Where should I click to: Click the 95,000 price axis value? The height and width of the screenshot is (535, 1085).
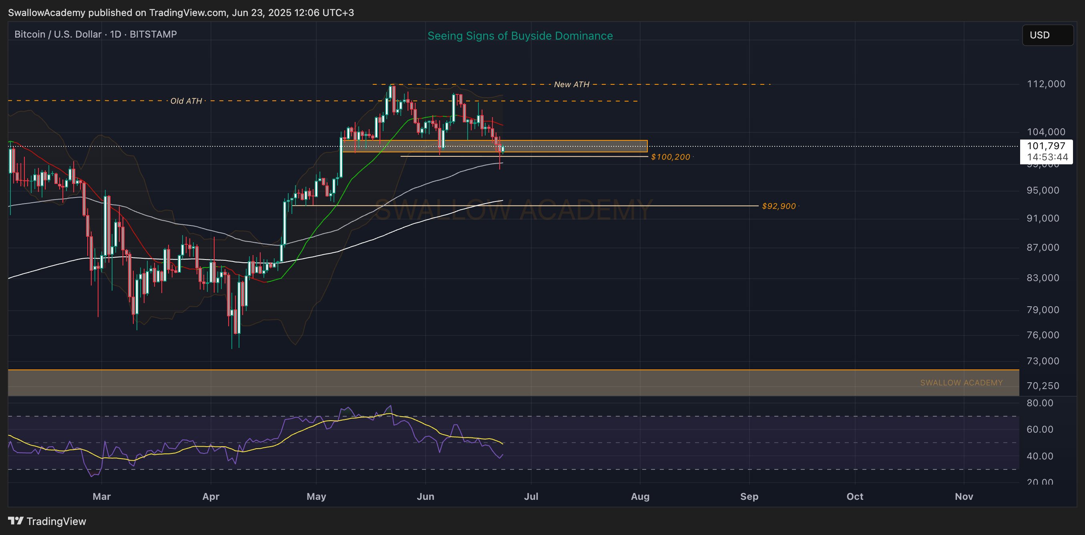click(1043, 190)
